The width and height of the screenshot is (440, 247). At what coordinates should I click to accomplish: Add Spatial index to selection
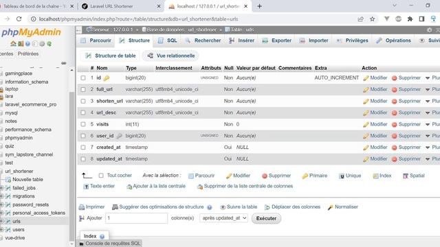tap(414, 176)
